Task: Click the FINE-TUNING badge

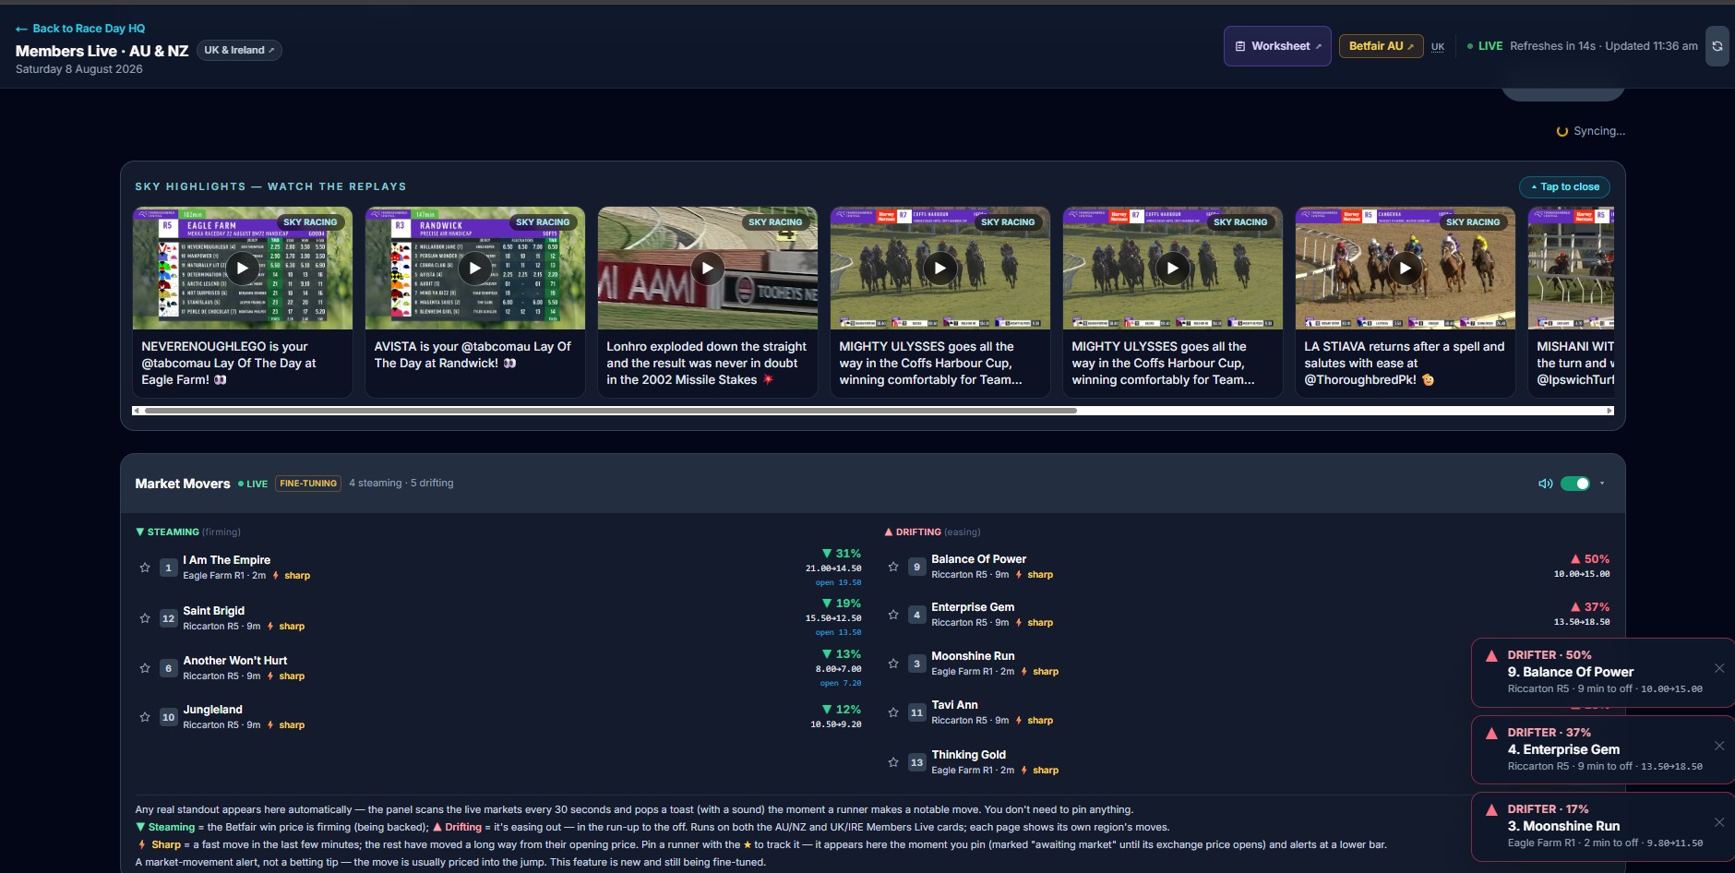Action: tap(308, 484)
